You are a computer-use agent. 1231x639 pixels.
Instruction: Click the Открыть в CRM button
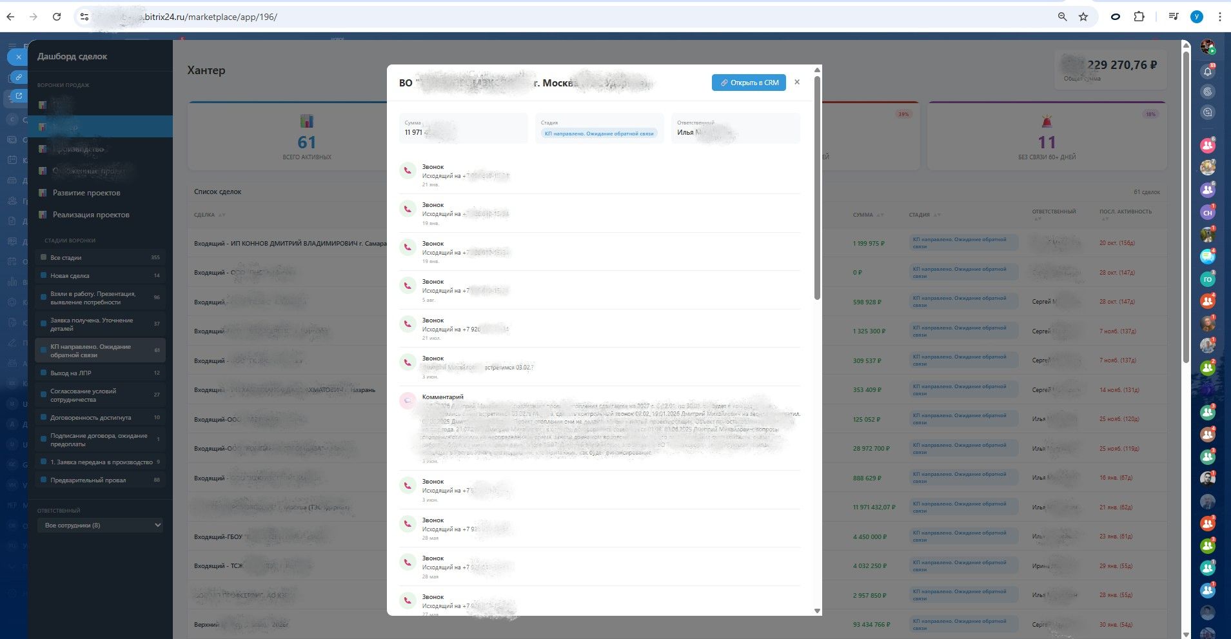click(x=749, y=83)
